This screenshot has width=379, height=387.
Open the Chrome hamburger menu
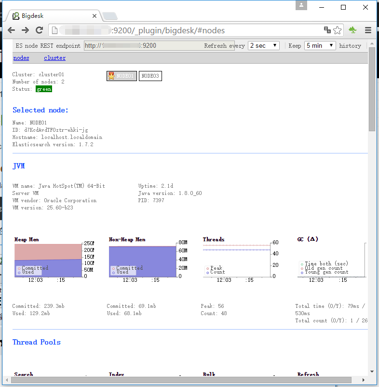368,30
